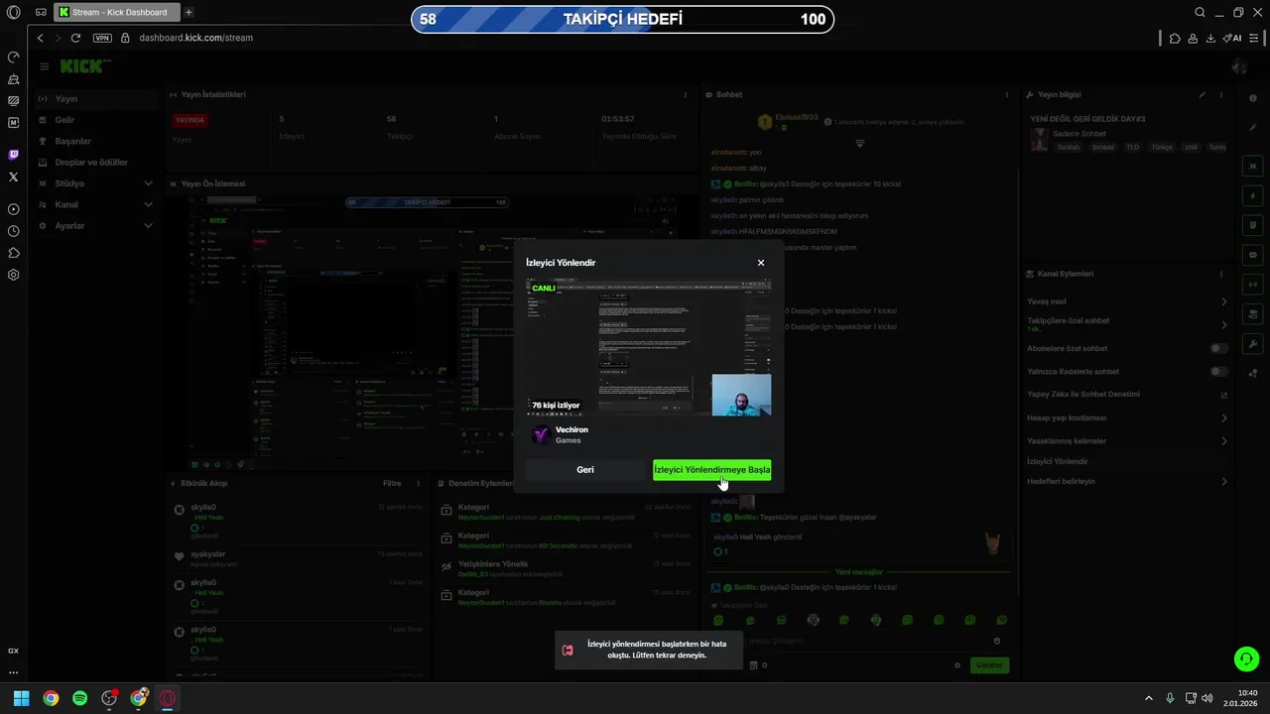This screenshot has height=714, width=1270.
Task: Click the chat message input field
Action: (858, 641)
